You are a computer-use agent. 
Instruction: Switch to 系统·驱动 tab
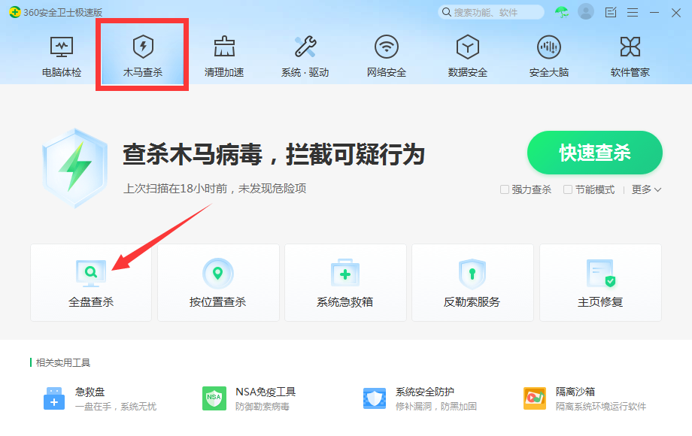(305, 57)
